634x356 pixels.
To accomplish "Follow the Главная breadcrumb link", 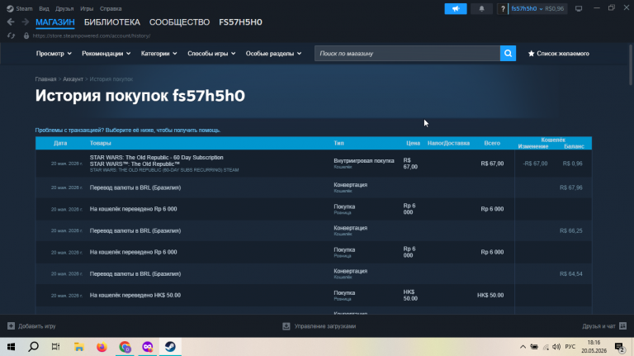I will pos(45,79).
